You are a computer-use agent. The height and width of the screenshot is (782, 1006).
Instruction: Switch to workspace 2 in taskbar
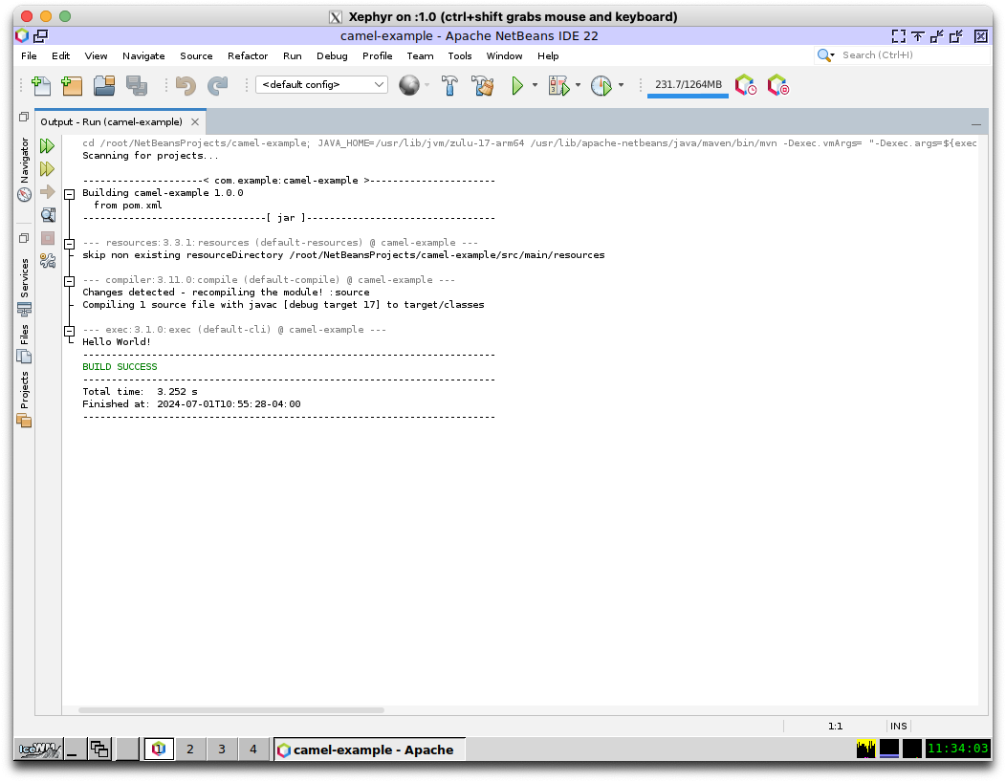point(190,749)
